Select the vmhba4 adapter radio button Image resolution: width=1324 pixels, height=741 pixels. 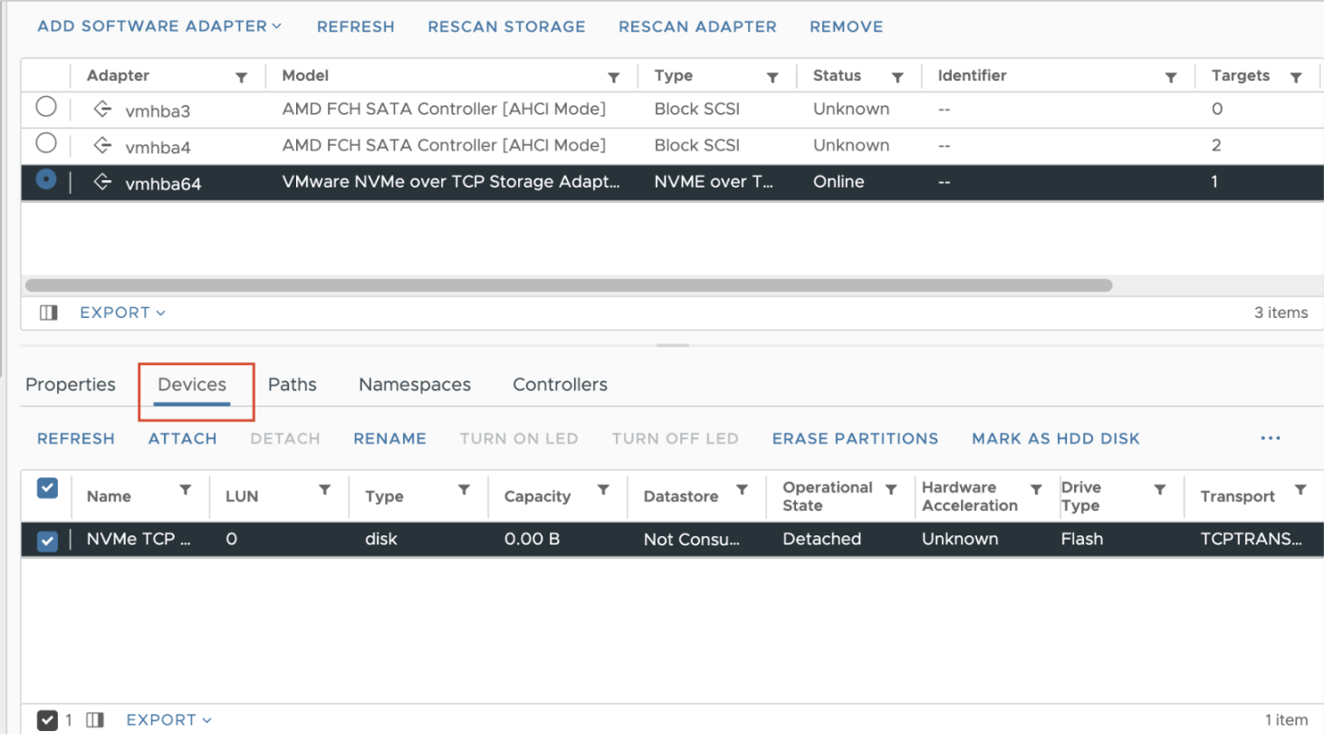tap(46, 143)
